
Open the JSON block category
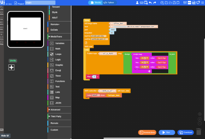[x=59, y=103]
